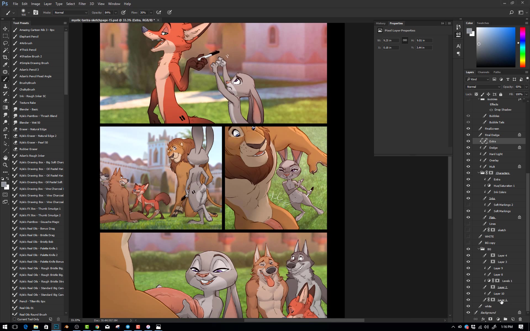Image resolution: width=530 pixels, height=331 pixels.
Task: Open the Filter menu
Action: (82, 4)
